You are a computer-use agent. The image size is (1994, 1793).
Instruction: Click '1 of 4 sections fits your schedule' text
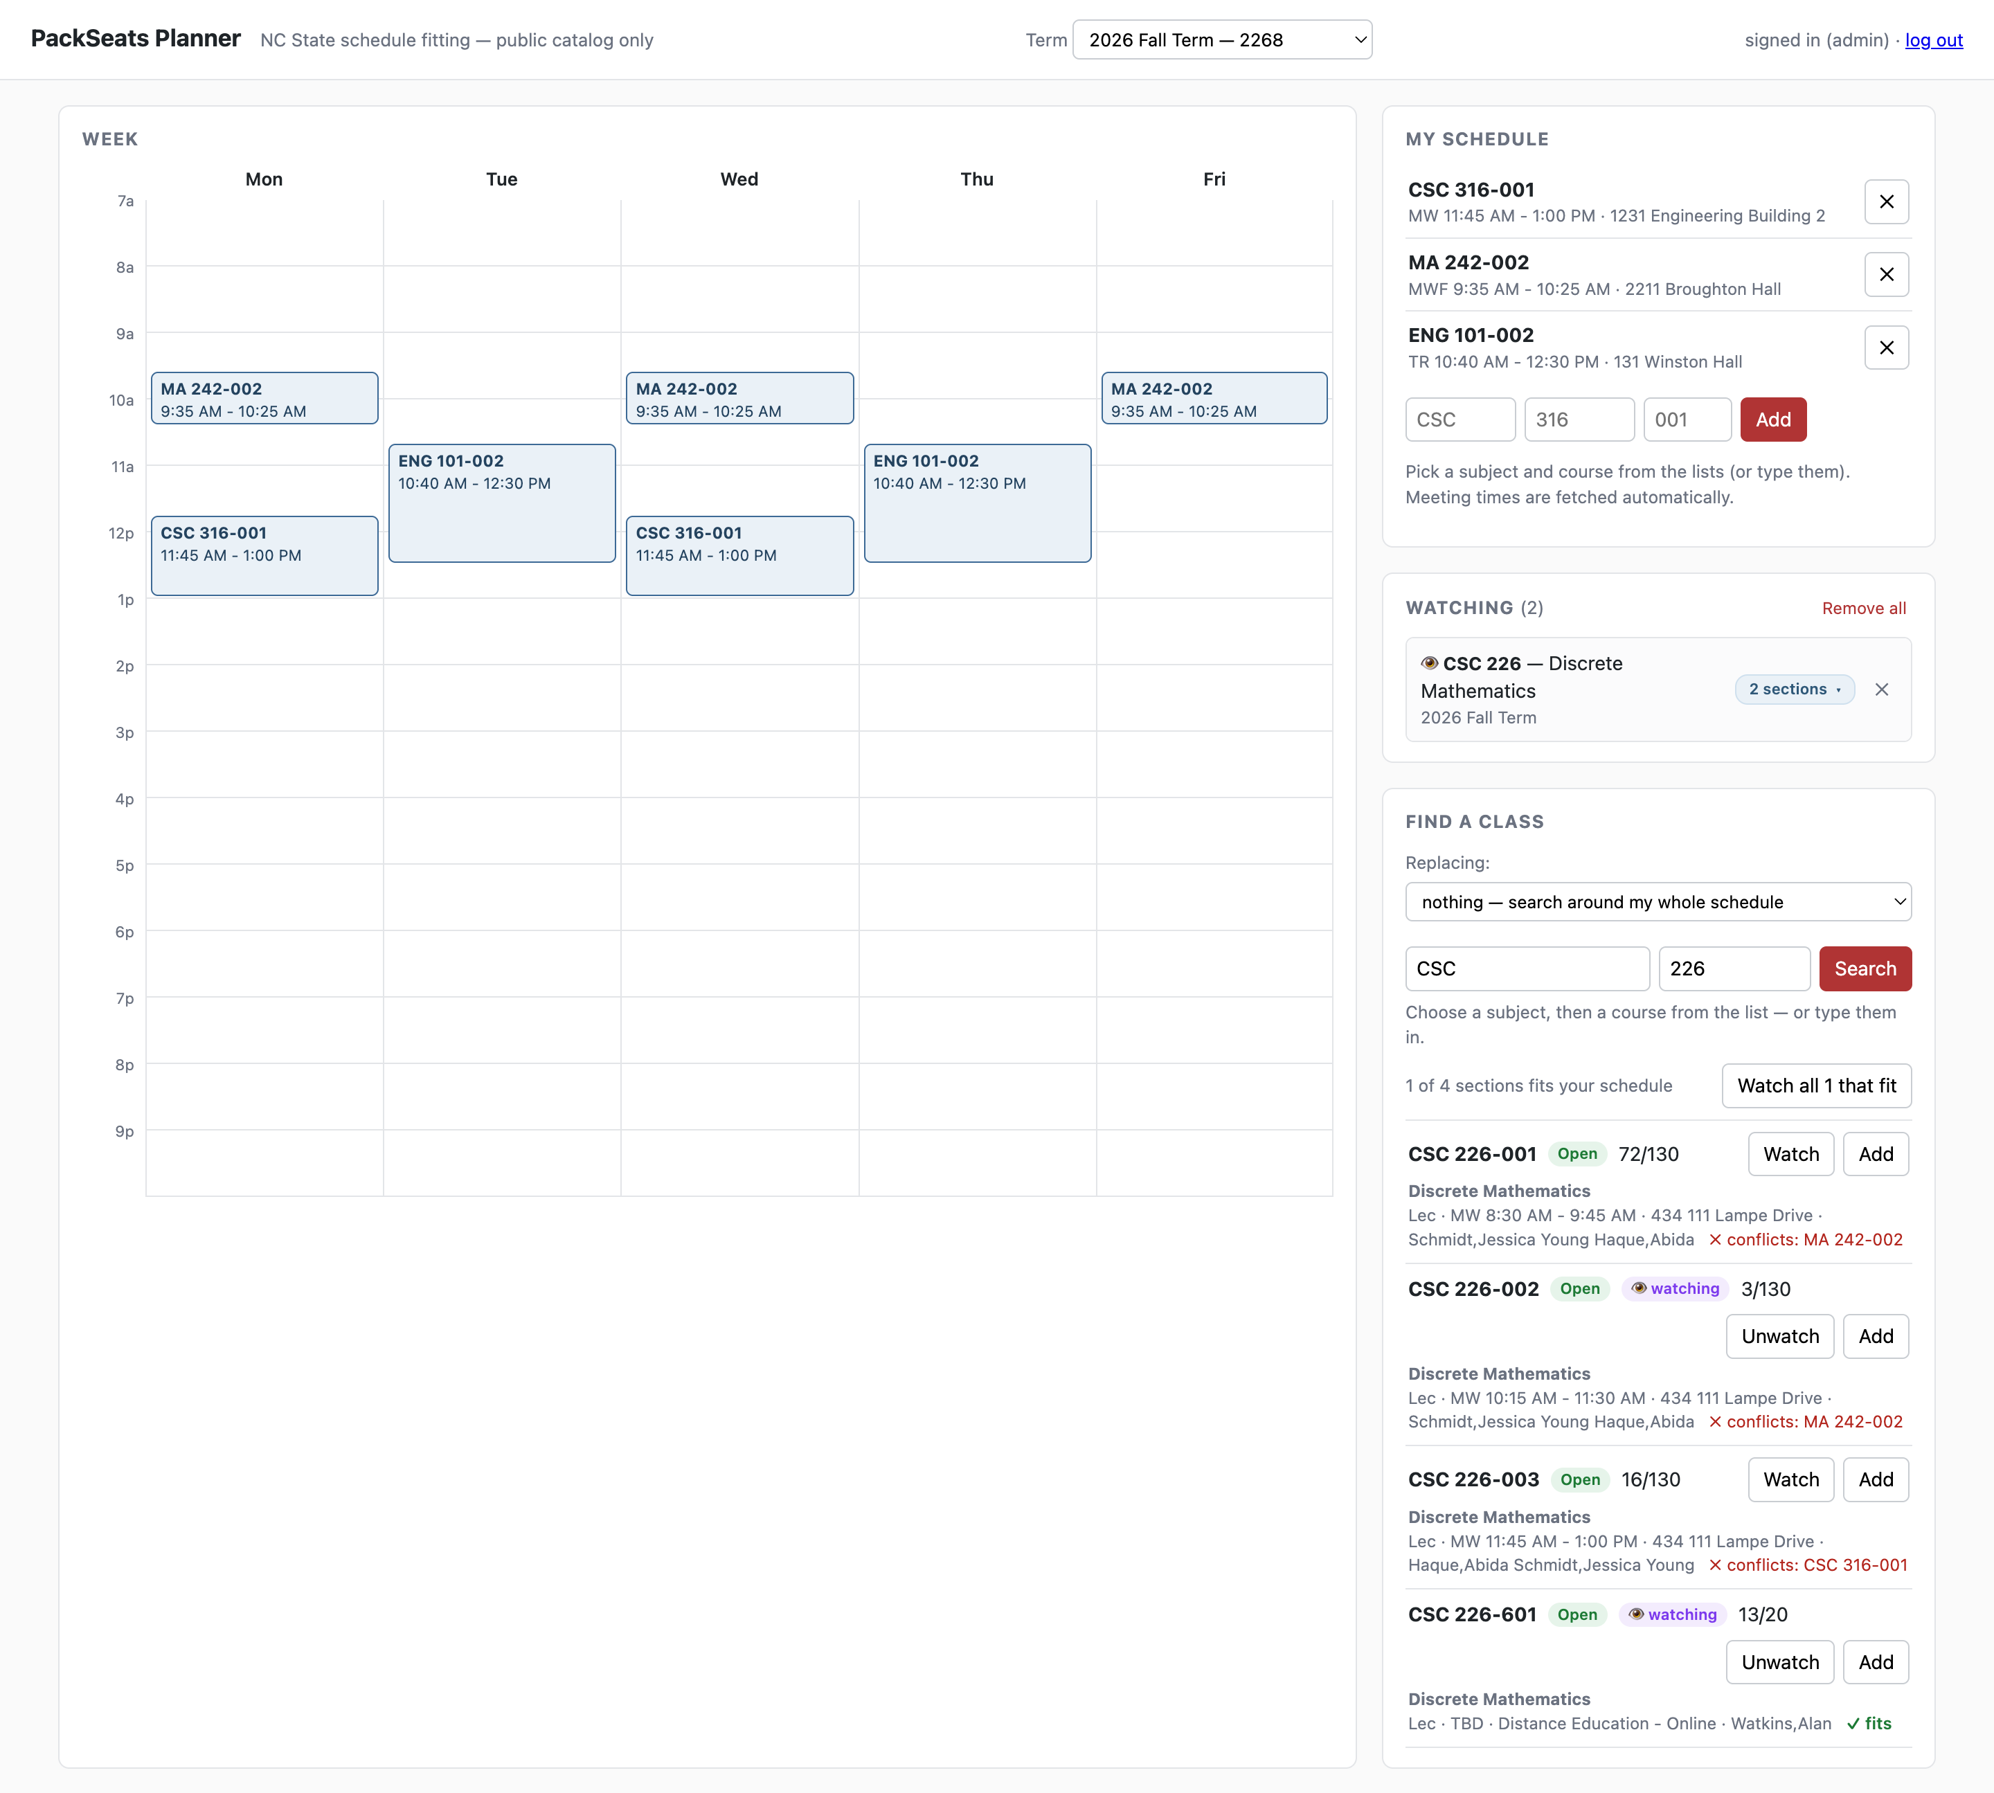[1538, 1085]
